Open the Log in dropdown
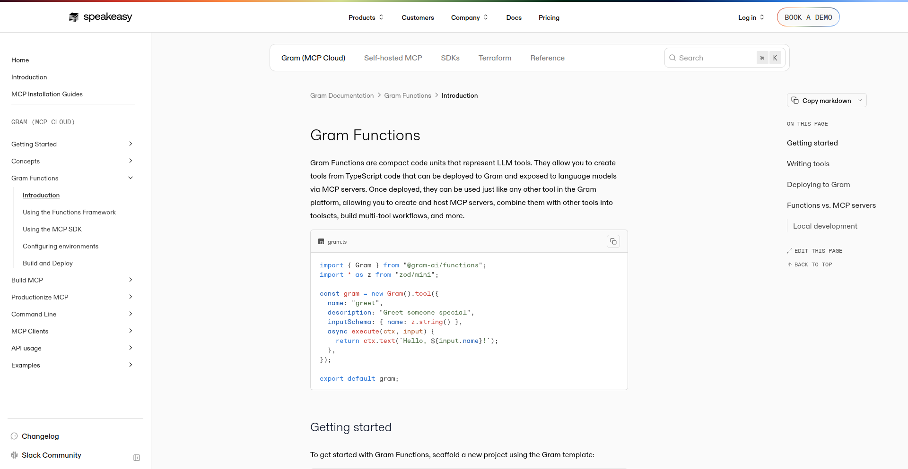The width and height of the screenshot is (908, 469). click(x=751, y=17)
